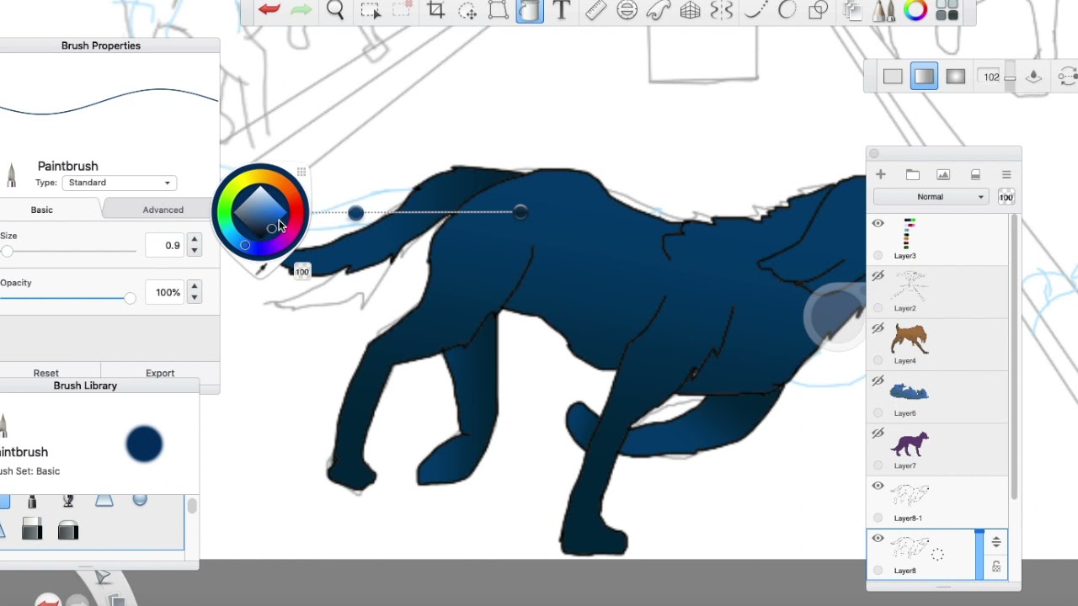Select the Crop tool
The width and height of the screenshot is (1078, 606).
435,10
